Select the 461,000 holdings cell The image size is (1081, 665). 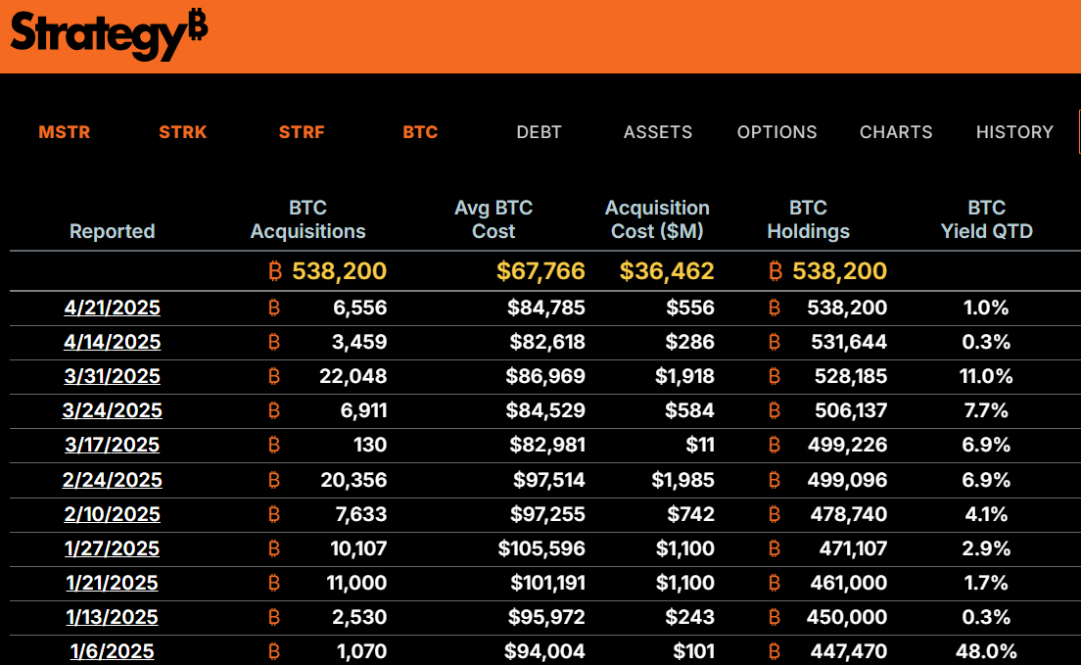click(849, 584)
